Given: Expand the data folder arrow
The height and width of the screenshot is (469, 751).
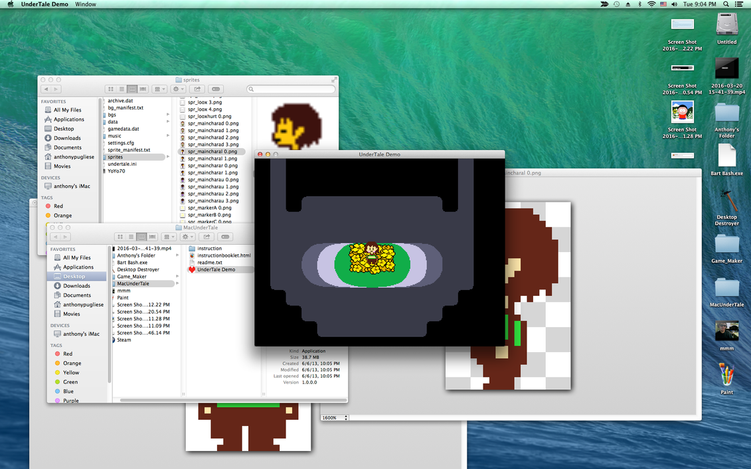Looking at the screenshot, I should point(167,121).
